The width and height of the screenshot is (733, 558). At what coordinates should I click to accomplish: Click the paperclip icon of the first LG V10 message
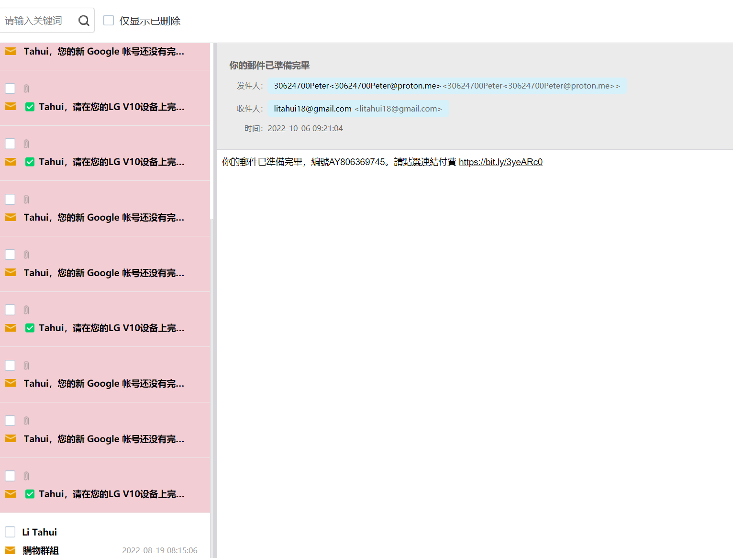click(x=26, y=89)
